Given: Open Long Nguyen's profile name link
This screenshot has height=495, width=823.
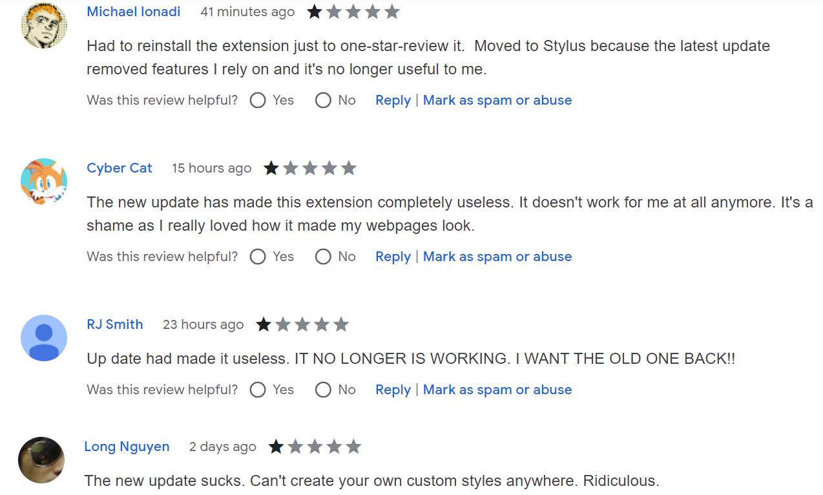Looking at the screenshot, I should tap(127, 447).
